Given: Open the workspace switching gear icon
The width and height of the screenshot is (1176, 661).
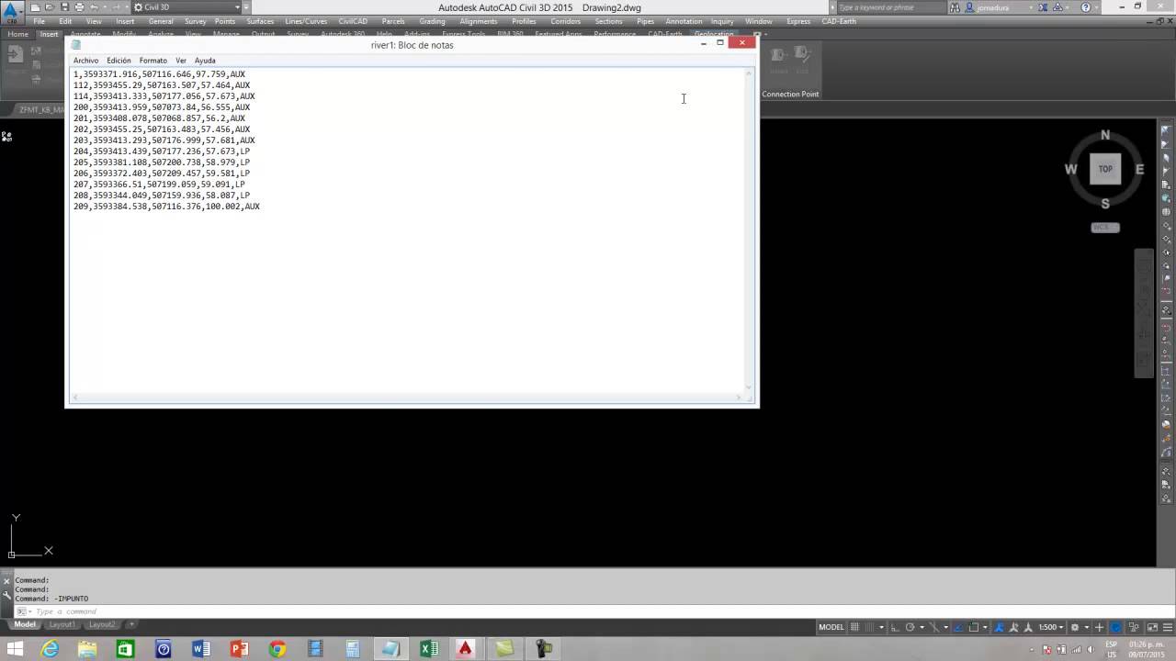Looking at the screenshot, I should [1075, 627].
